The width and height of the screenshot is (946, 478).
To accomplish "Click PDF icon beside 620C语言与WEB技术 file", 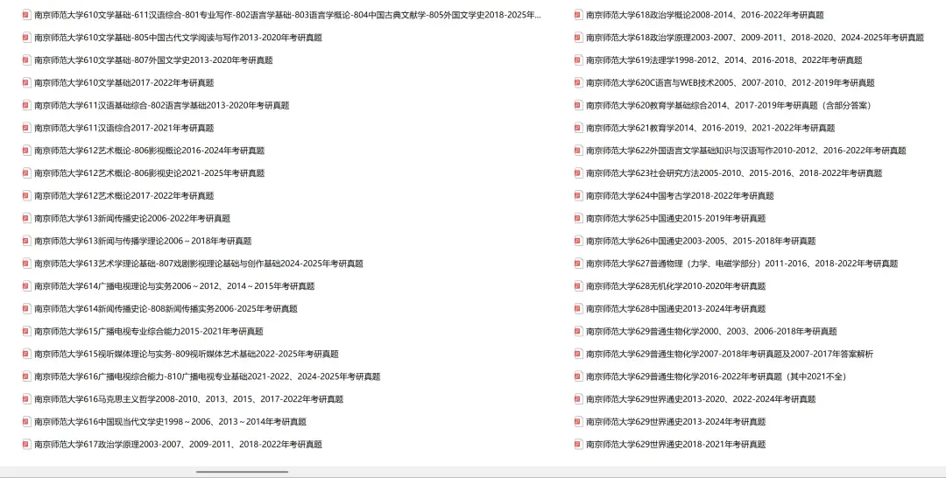I will [x=578, y=82].
